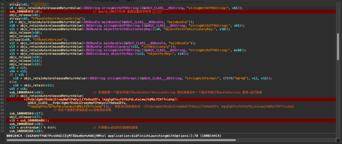This screenshot has width=342, height=144.
Task: Select the objectForKey call assigning v15
Action: [99, 54]
